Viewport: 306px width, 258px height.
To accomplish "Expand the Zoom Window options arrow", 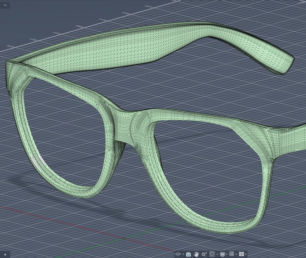I will click(217, 254).
